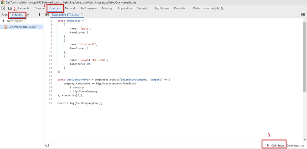The width and height of the screenshot is (307, 149).
Task: Click line number 1 in the gutter
Action: [51, 21]
